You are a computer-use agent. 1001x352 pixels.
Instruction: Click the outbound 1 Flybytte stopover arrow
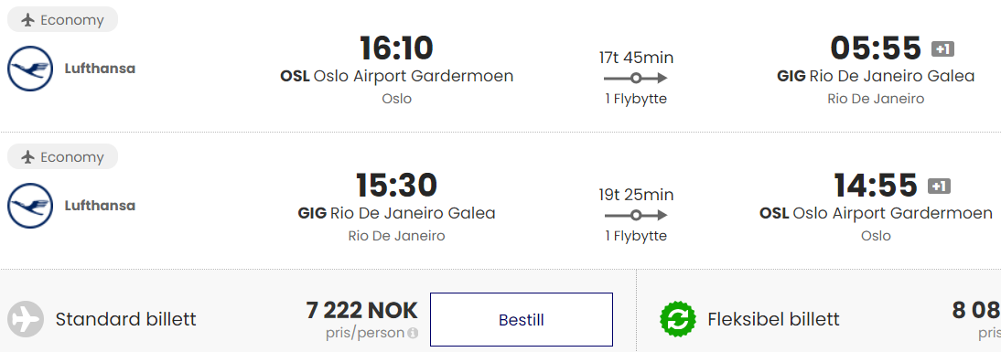tap(635, 78)
